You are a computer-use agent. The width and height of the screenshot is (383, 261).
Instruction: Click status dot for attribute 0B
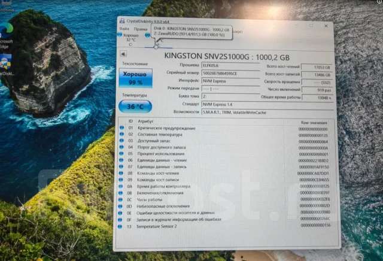(x=120, y=193)
